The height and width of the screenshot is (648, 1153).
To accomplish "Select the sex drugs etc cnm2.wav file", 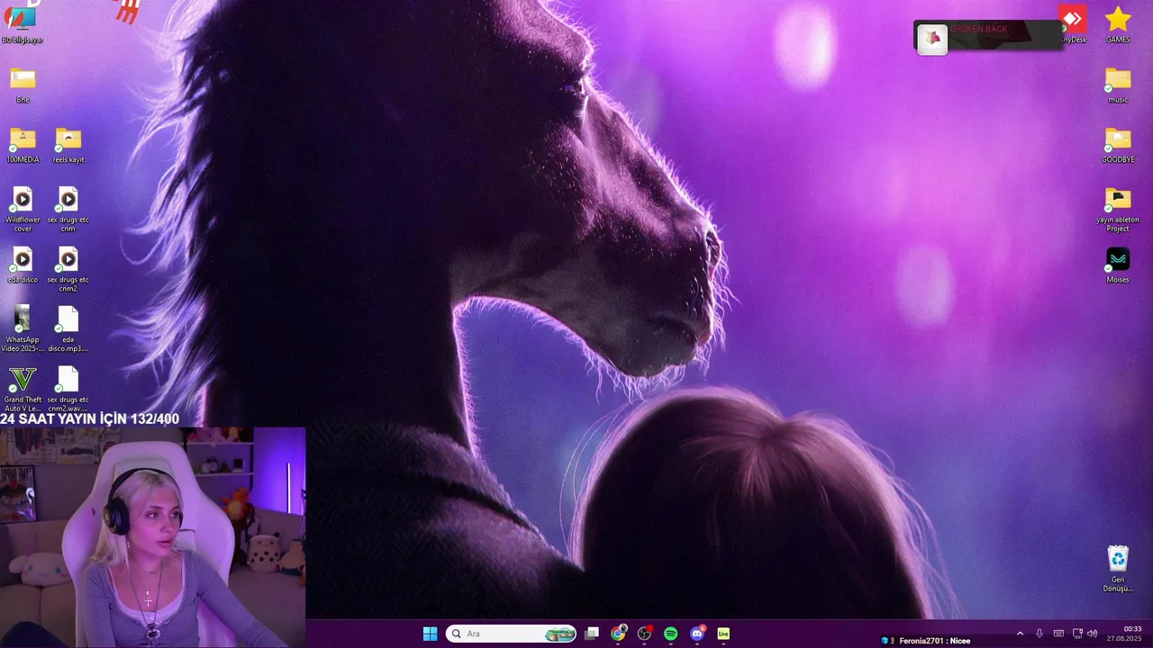I will coord(68,389).
